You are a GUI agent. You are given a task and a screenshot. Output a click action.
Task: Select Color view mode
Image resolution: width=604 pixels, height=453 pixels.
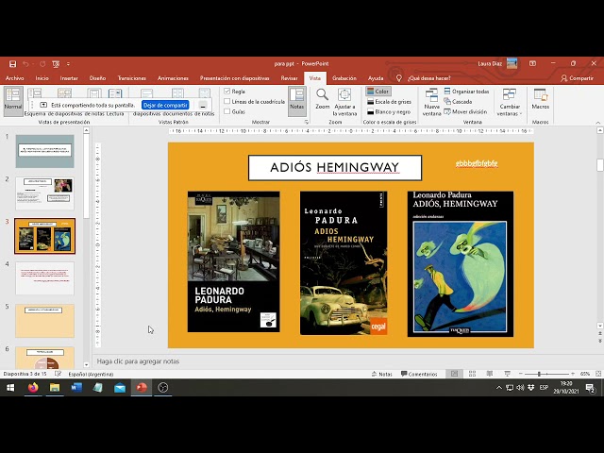pyautogui.click(x=377, y=92)
